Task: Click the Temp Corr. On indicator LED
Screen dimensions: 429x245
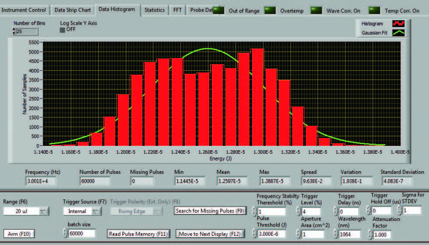Action: pos(374,10)
